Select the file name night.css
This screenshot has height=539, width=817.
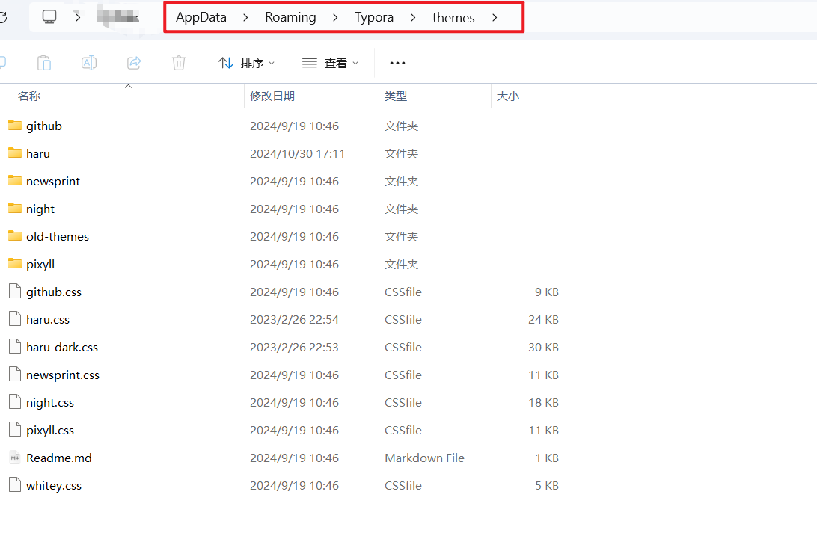pos(50,402)
